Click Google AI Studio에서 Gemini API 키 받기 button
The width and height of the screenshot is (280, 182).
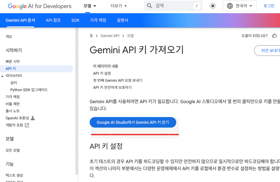[x=133, y=122]
